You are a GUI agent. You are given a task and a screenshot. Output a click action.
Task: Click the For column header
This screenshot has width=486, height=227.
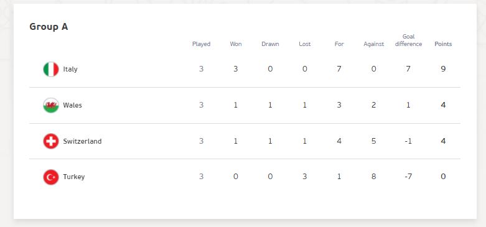click(339, 44)
